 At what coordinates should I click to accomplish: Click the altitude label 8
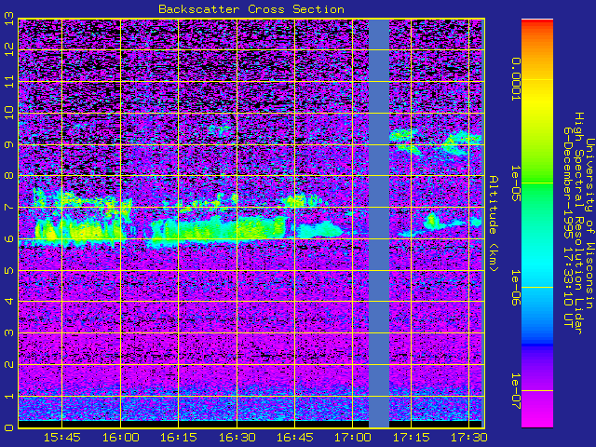(x=9, y=176)
